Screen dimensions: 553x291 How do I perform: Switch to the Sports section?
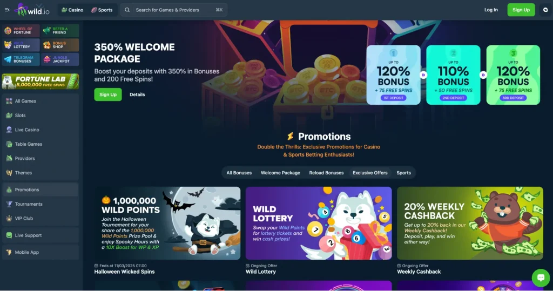pyautogui.click(x=102, y=10)
